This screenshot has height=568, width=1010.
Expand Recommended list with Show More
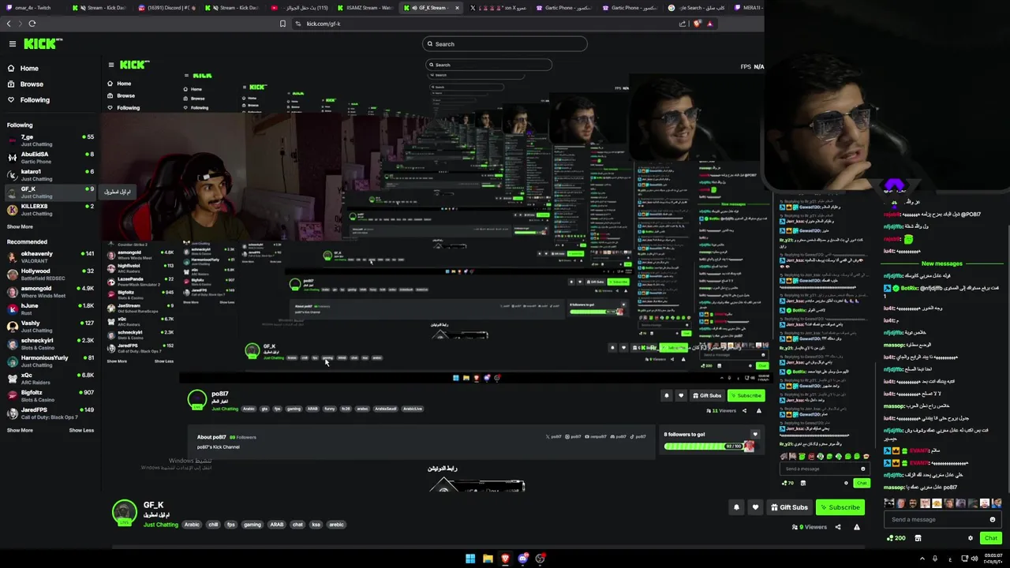pos(20,431)
